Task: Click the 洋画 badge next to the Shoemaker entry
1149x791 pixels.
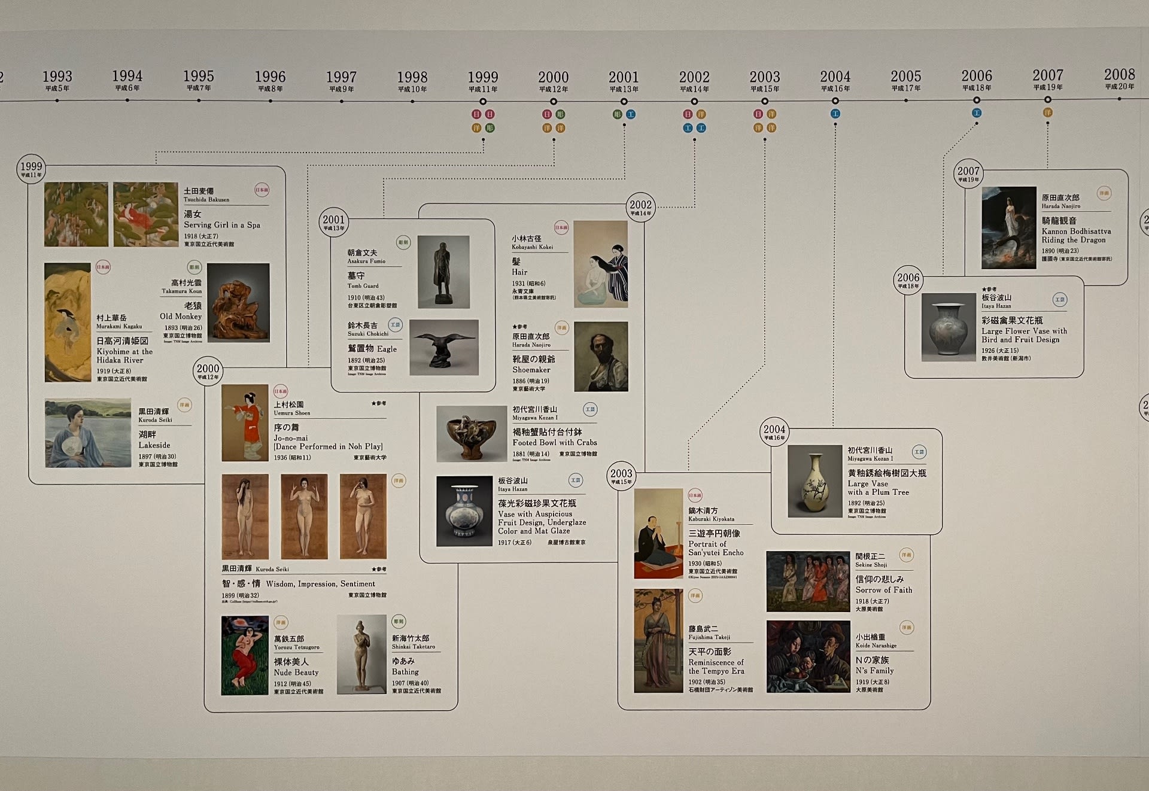Action: [561, 327]
